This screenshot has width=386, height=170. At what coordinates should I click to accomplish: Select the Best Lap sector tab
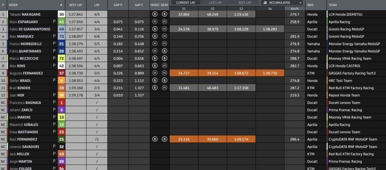pos(245,3)
